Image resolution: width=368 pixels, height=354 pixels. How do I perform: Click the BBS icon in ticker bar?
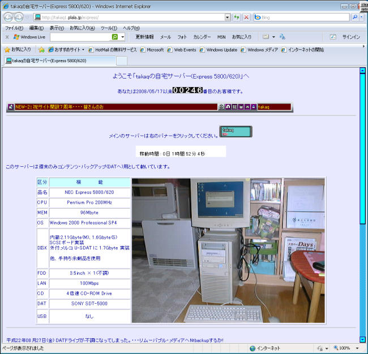click(234, 107)
